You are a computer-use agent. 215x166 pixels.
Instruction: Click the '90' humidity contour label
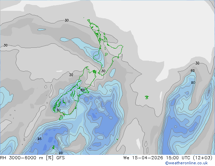click(61, 153)
